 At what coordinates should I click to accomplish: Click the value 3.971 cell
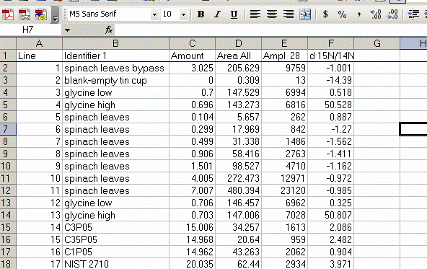point(330,264)
